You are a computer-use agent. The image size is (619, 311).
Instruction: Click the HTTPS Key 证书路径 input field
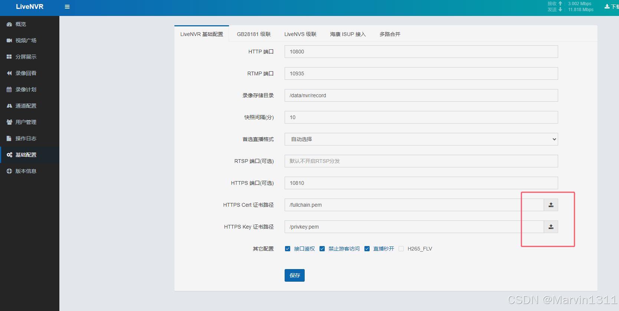414,227
